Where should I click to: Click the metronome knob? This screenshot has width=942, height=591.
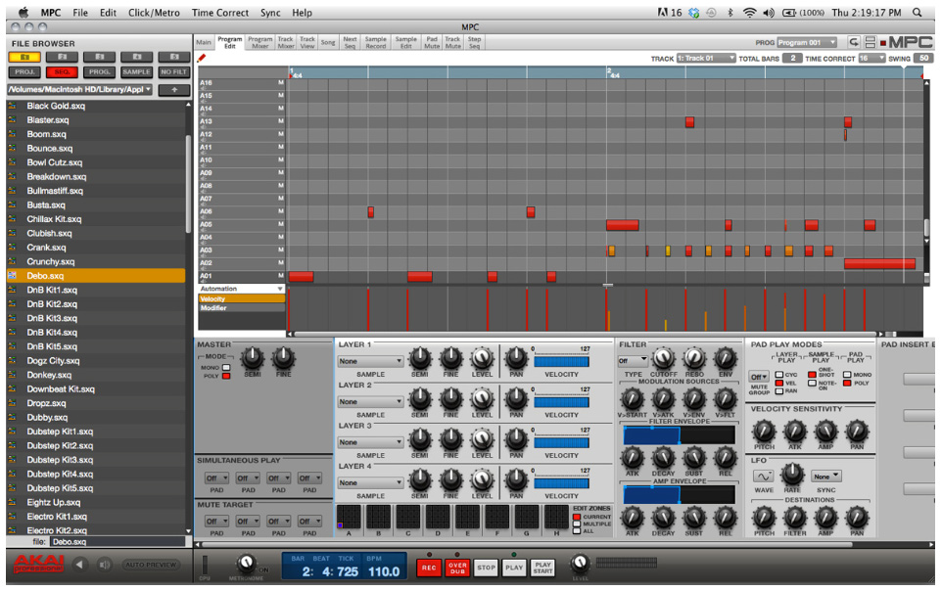[x=245, y=564]
